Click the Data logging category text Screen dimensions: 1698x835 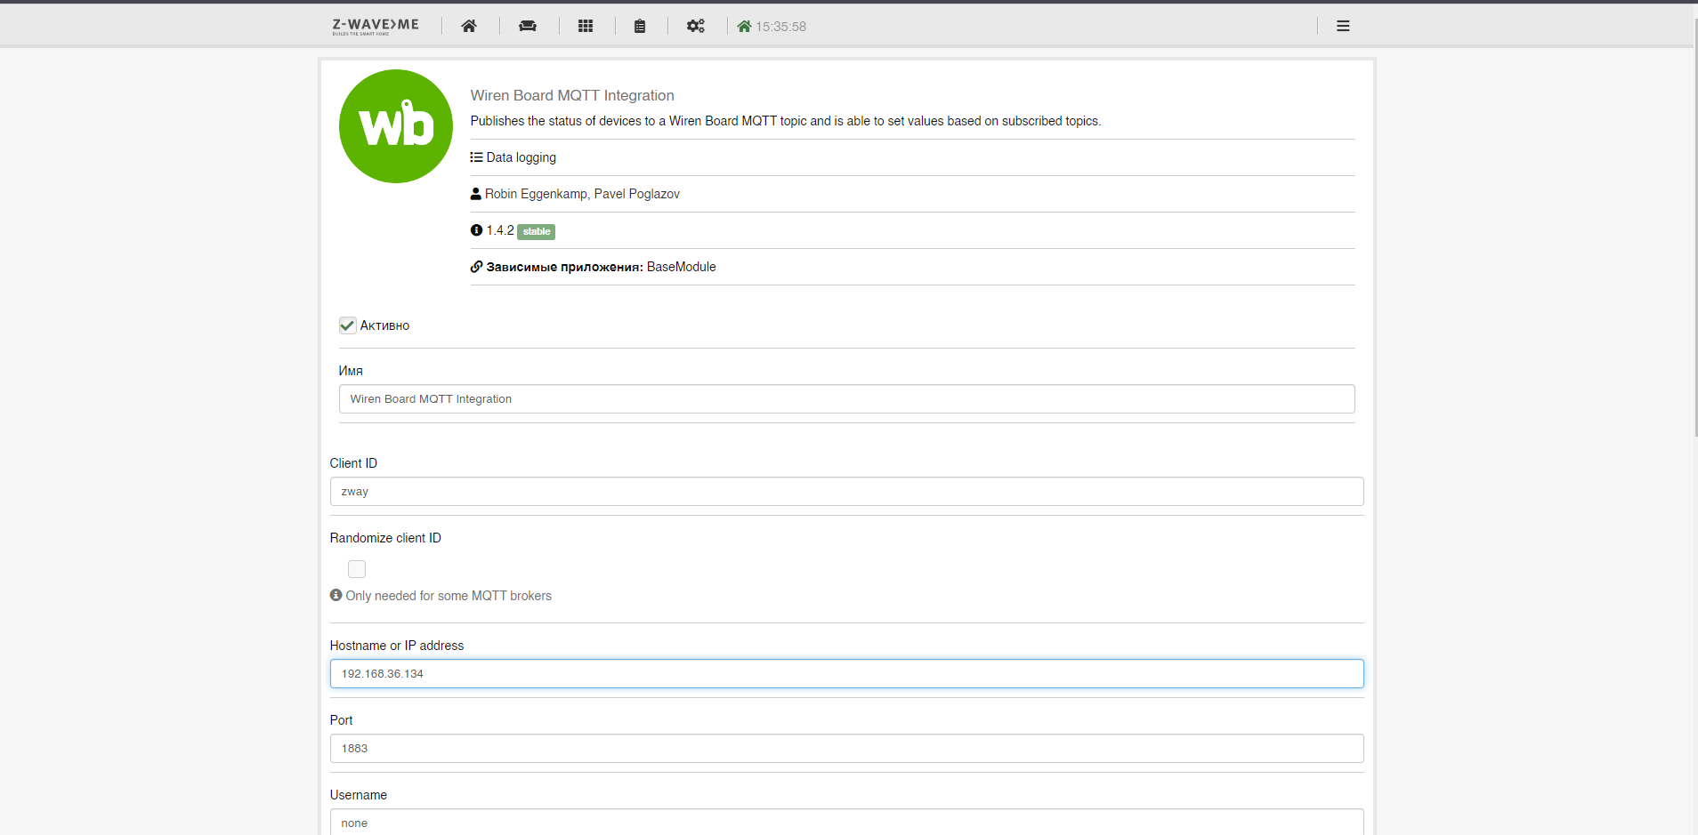[522, 157]
